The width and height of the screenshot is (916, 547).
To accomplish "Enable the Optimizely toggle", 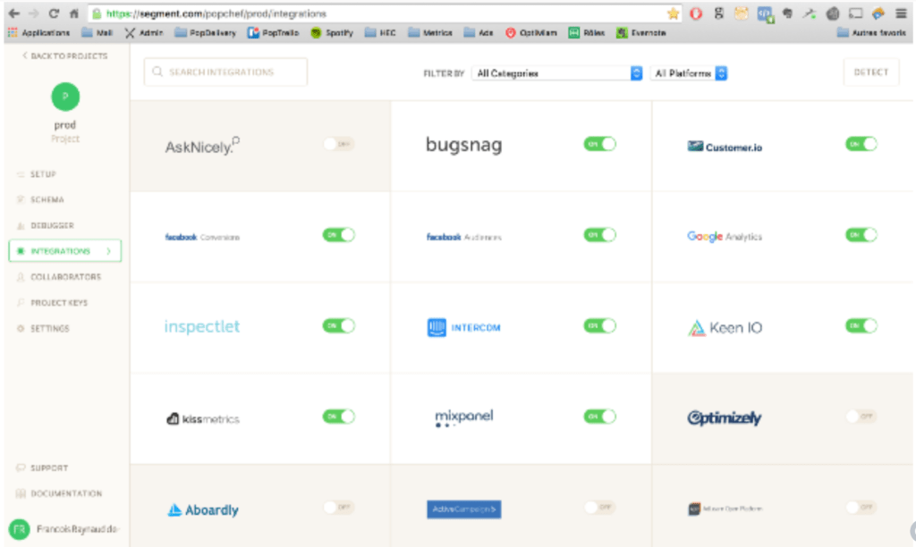I will pos(861,417).
